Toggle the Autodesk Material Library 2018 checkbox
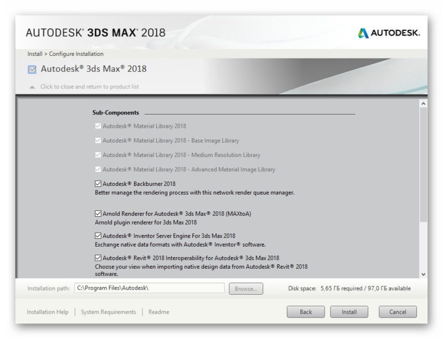The image size is (443, 339). pos(98,126)
